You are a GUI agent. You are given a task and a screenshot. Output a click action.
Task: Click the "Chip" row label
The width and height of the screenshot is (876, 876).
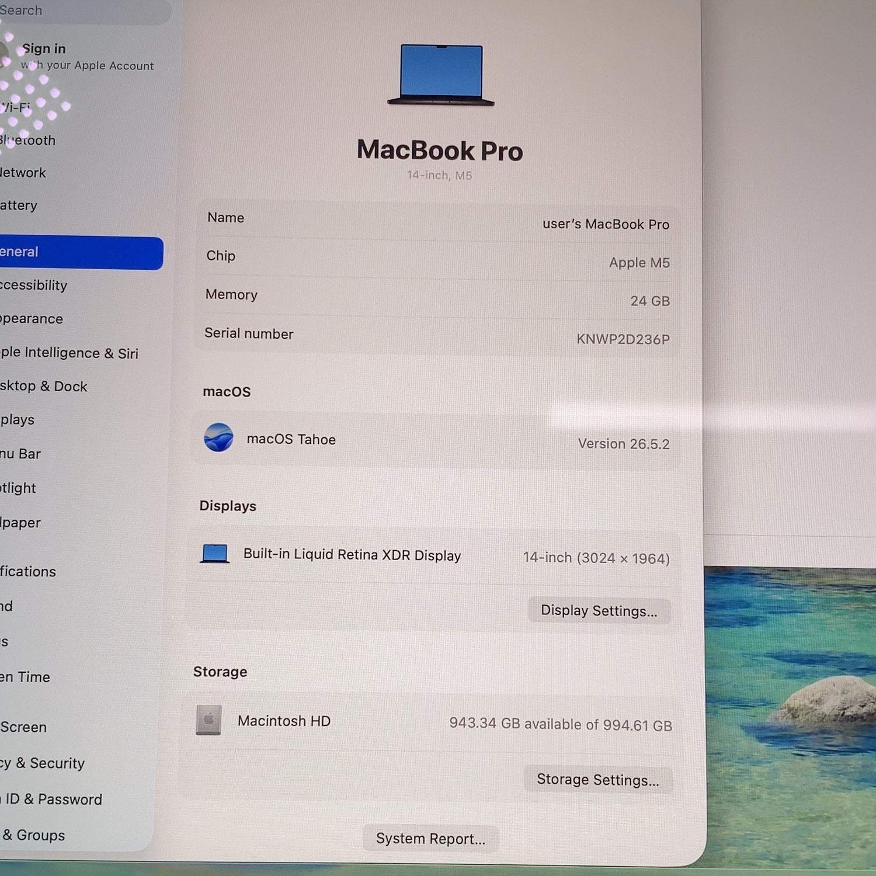[221, 256]
